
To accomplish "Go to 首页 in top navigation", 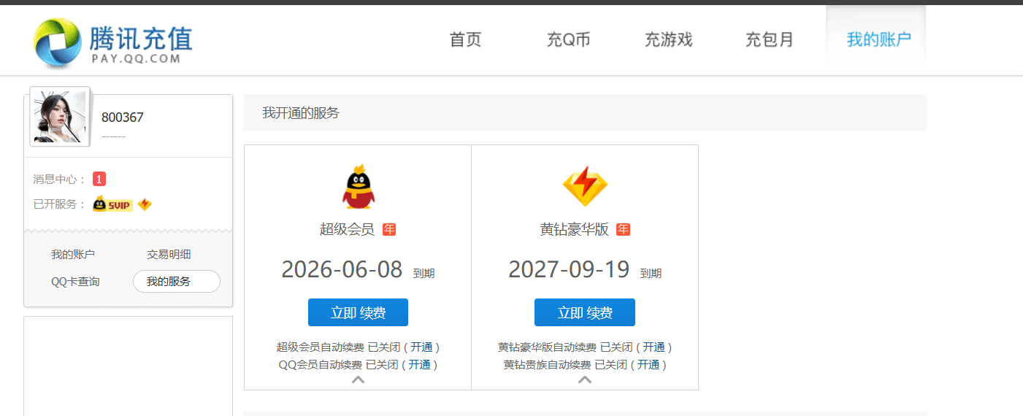I will [x=466, y=40].
